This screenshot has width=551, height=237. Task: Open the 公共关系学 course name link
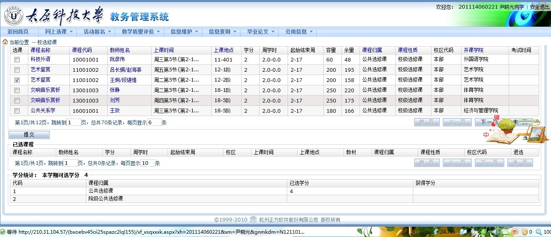(x=43, y=110)
